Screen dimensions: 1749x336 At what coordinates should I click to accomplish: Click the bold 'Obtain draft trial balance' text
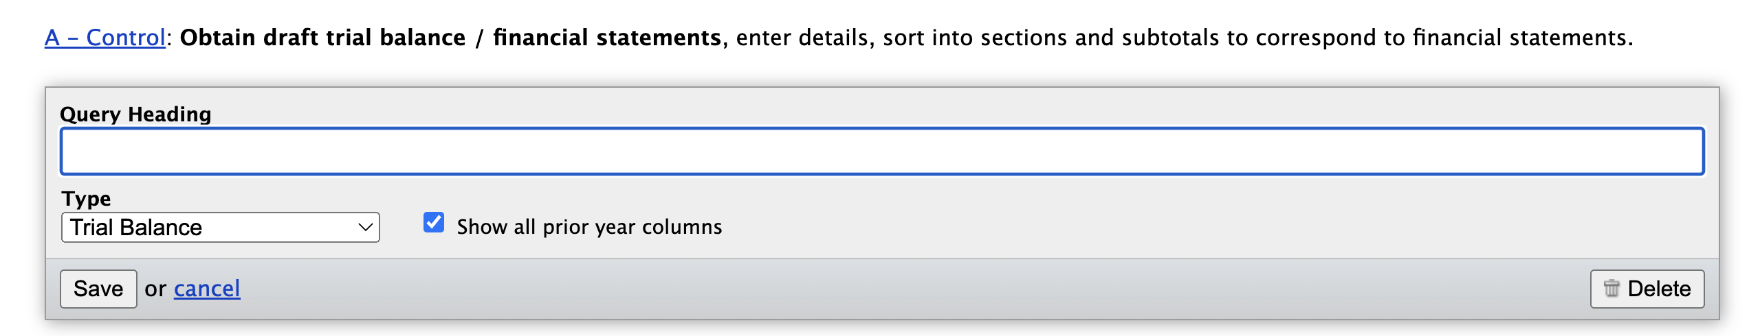[x=322, y=38]
